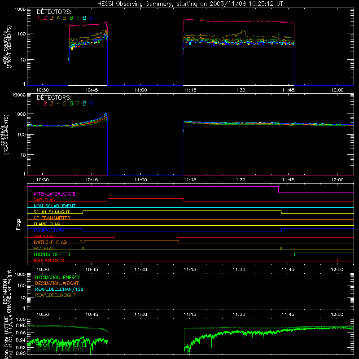Click the 10000 value on the rear segments y-axis
This screenshot has height=359, width=359.
coord(19,95)
